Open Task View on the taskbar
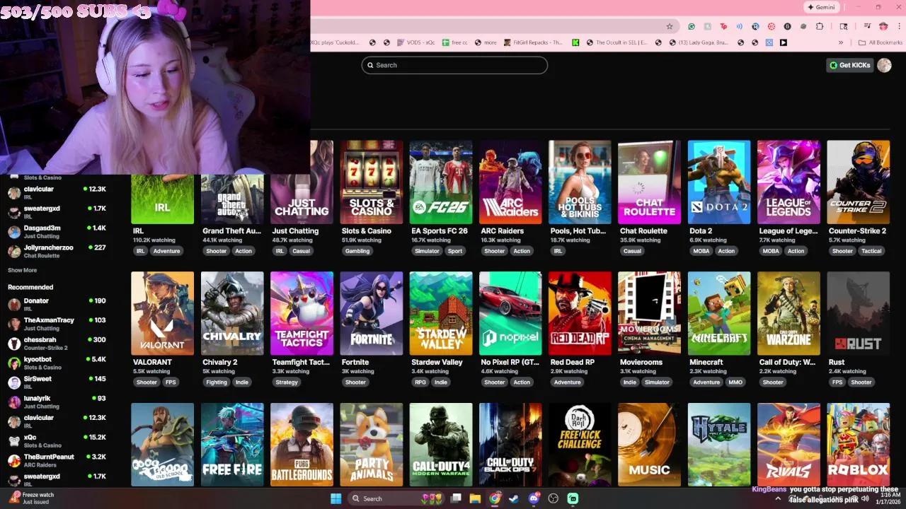Viewport: 906px width, 509px height. (x=457, y=498)
